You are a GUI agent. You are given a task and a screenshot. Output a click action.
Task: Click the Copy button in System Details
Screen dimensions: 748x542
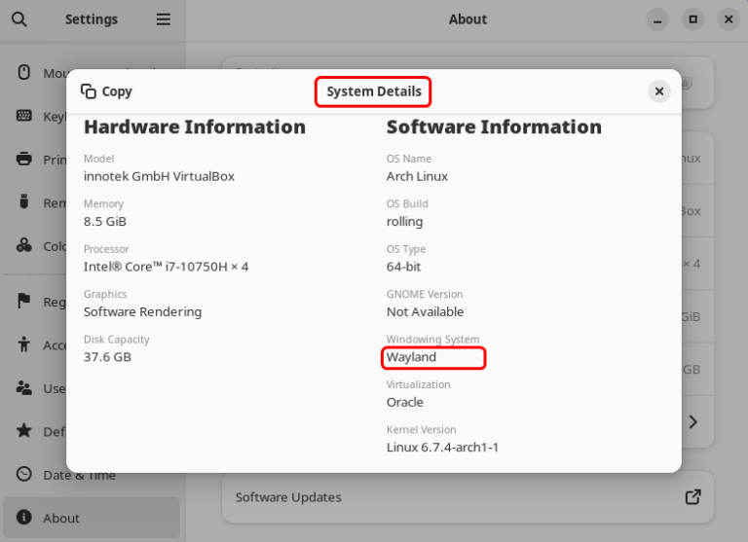[x=106, y=91]
